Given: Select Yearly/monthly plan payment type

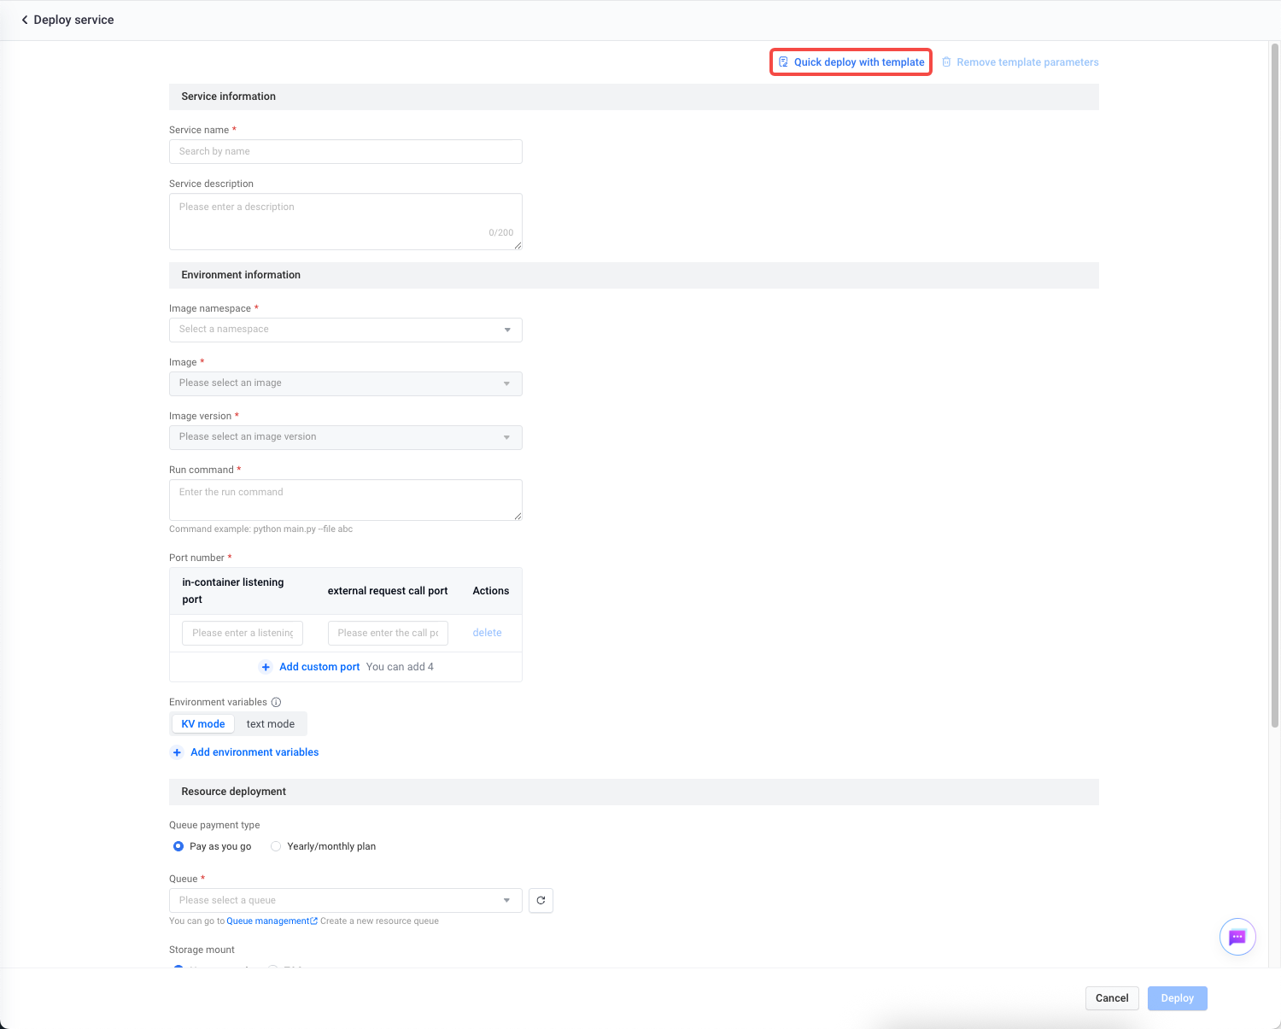Looking at the screenshot, I should click(x=276, y=846).
